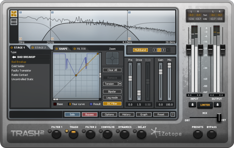Open the Delay module knob

click(142, 134)
